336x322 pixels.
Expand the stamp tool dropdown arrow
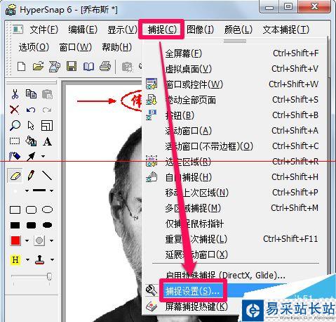[52, 259]
